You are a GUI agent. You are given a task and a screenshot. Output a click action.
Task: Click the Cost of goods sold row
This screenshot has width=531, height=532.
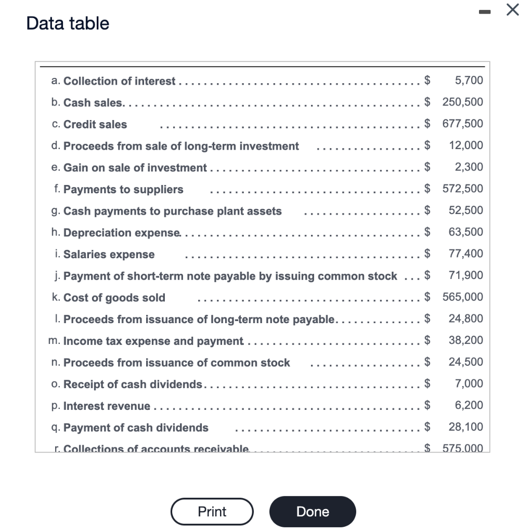[x=113, y=298]
